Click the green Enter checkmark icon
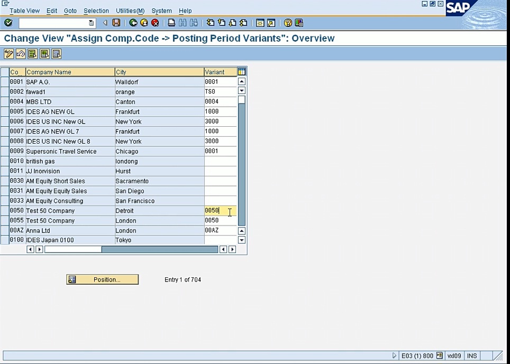 pos(8,23)
